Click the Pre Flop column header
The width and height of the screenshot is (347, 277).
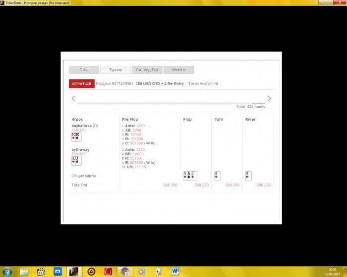click(130, 119)
